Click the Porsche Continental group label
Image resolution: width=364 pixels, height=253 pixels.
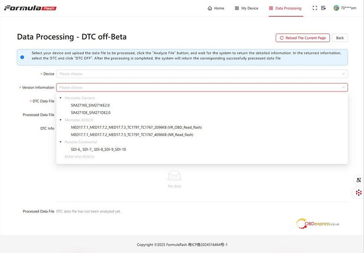[81, 142]
